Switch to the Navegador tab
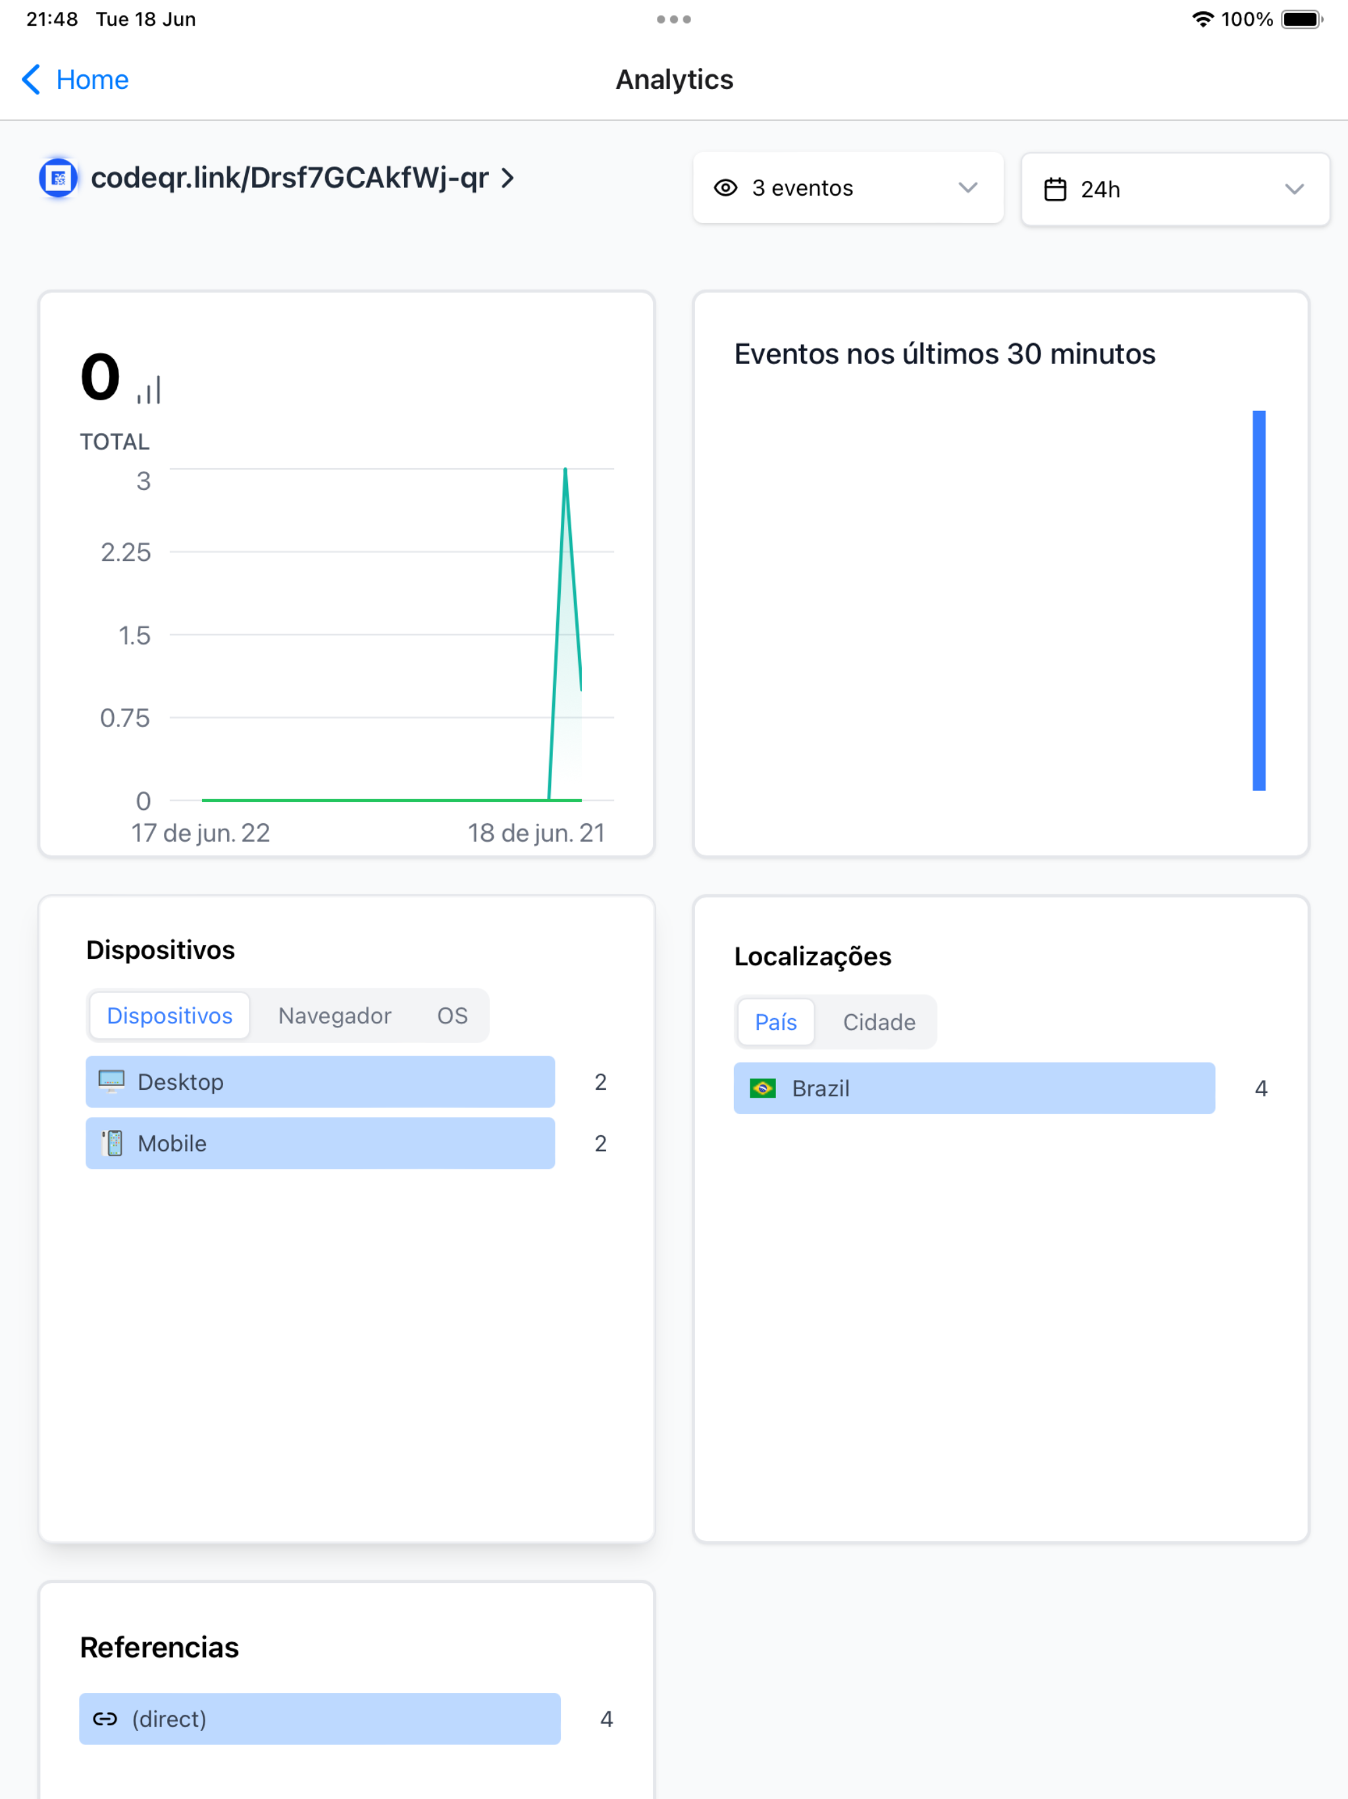1348x1799 pixels. point(334,1015)
